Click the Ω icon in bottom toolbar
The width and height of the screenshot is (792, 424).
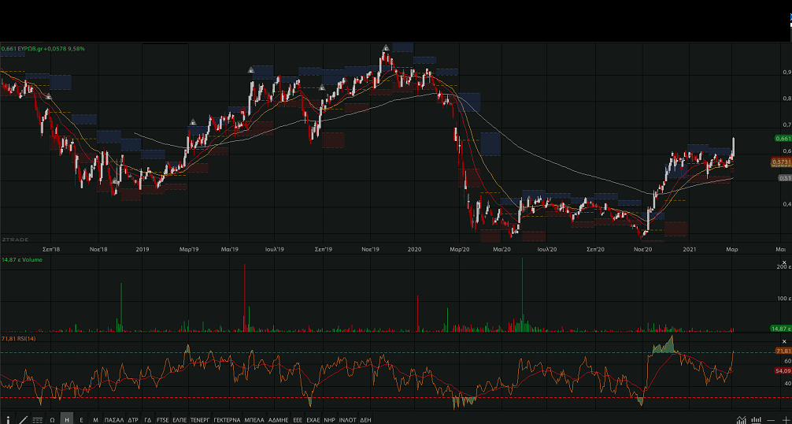(x=52, y=419)
